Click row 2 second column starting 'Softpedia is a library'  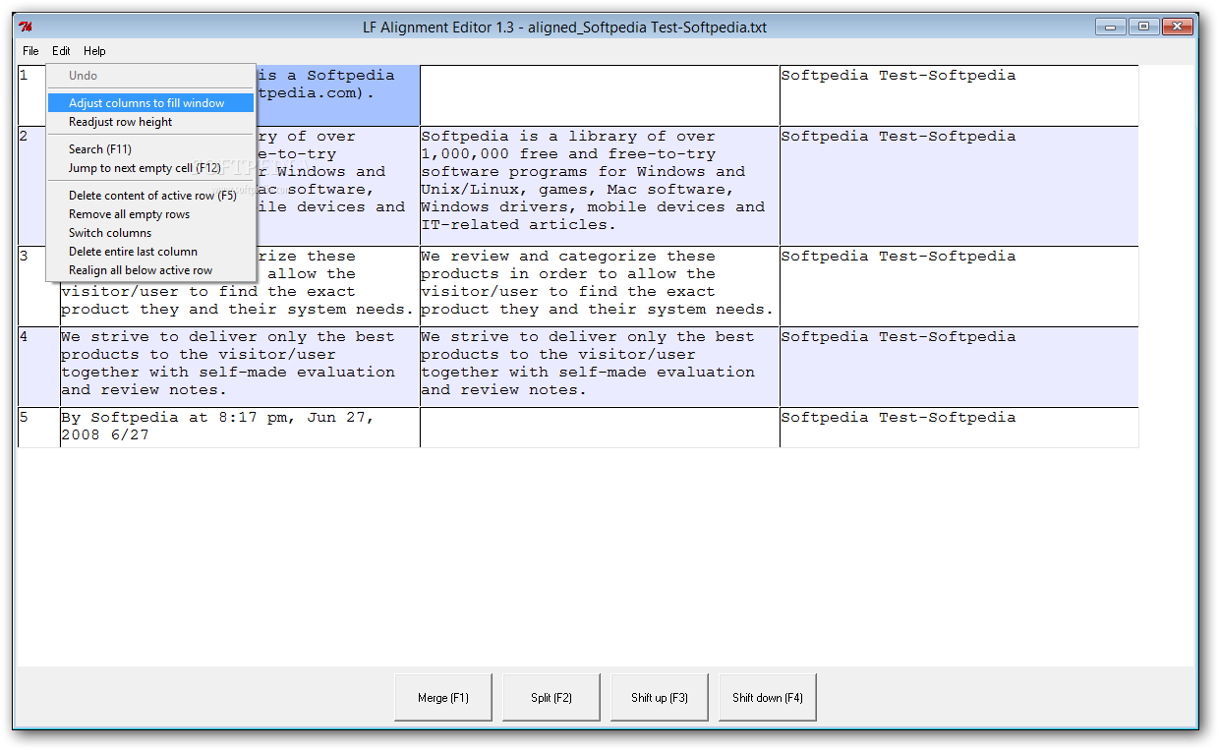[600, 186]
